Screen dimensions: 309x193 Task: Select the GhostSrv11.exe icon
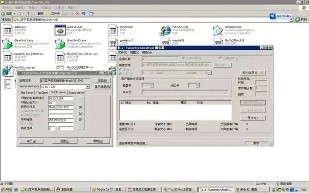coord(7,44)
